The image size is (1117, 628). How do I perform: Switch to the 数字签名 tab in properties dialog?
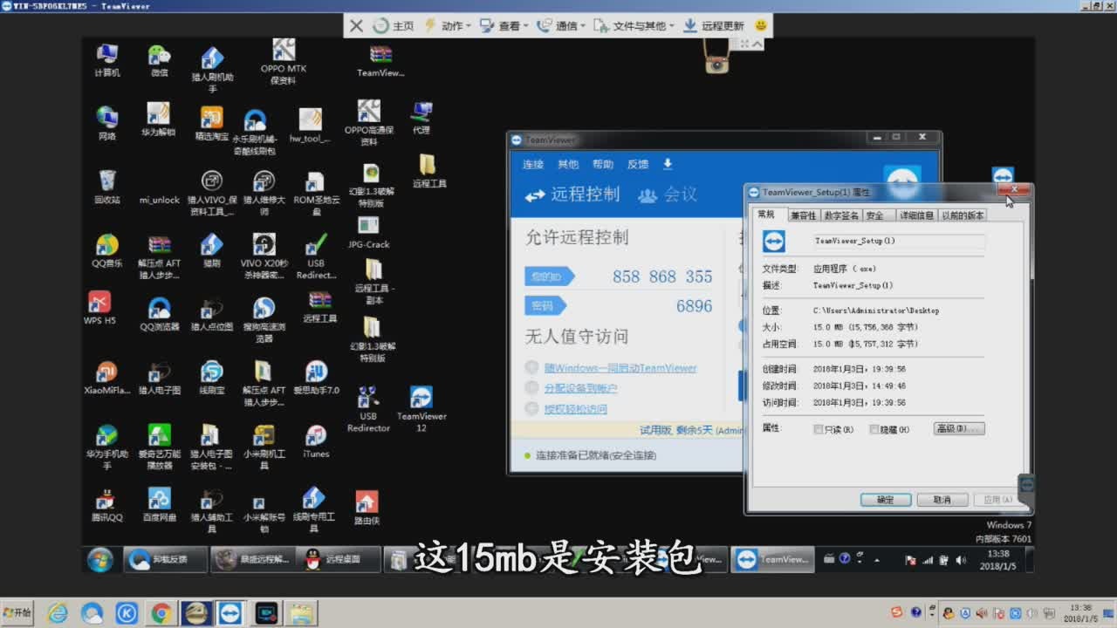coord(841,215)
